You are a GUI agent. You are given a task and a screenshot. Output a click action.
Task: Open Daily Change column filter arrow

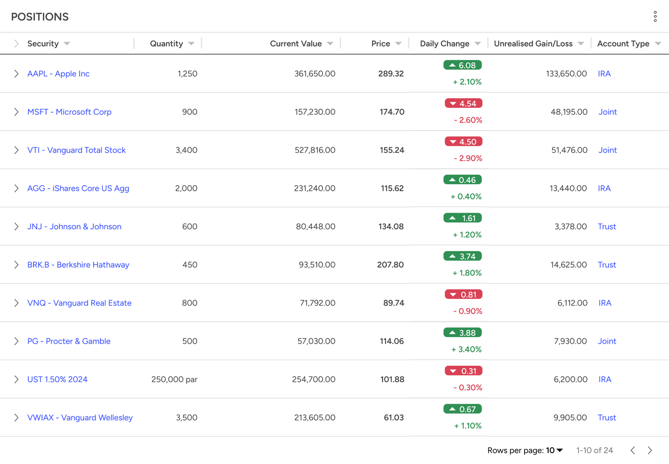[477, 44]
